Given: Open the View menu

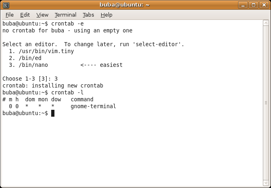Looking at the screenshot, I should point(42,15).
